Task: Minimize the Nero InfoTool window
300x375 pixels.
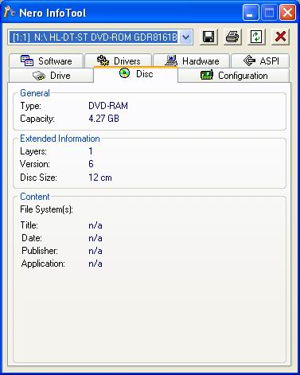Action: (251, 12)
